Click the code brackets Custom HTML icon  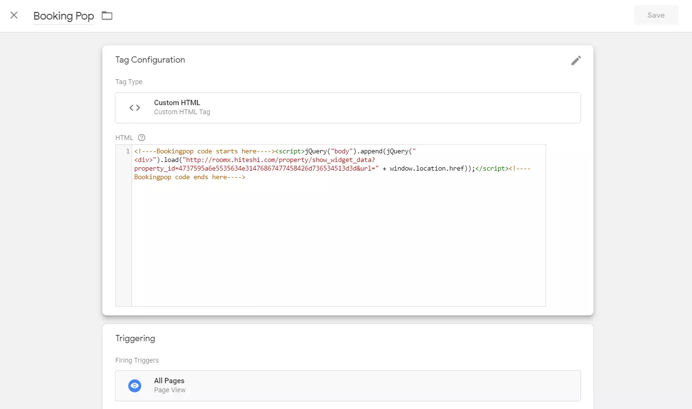[135, 108]
